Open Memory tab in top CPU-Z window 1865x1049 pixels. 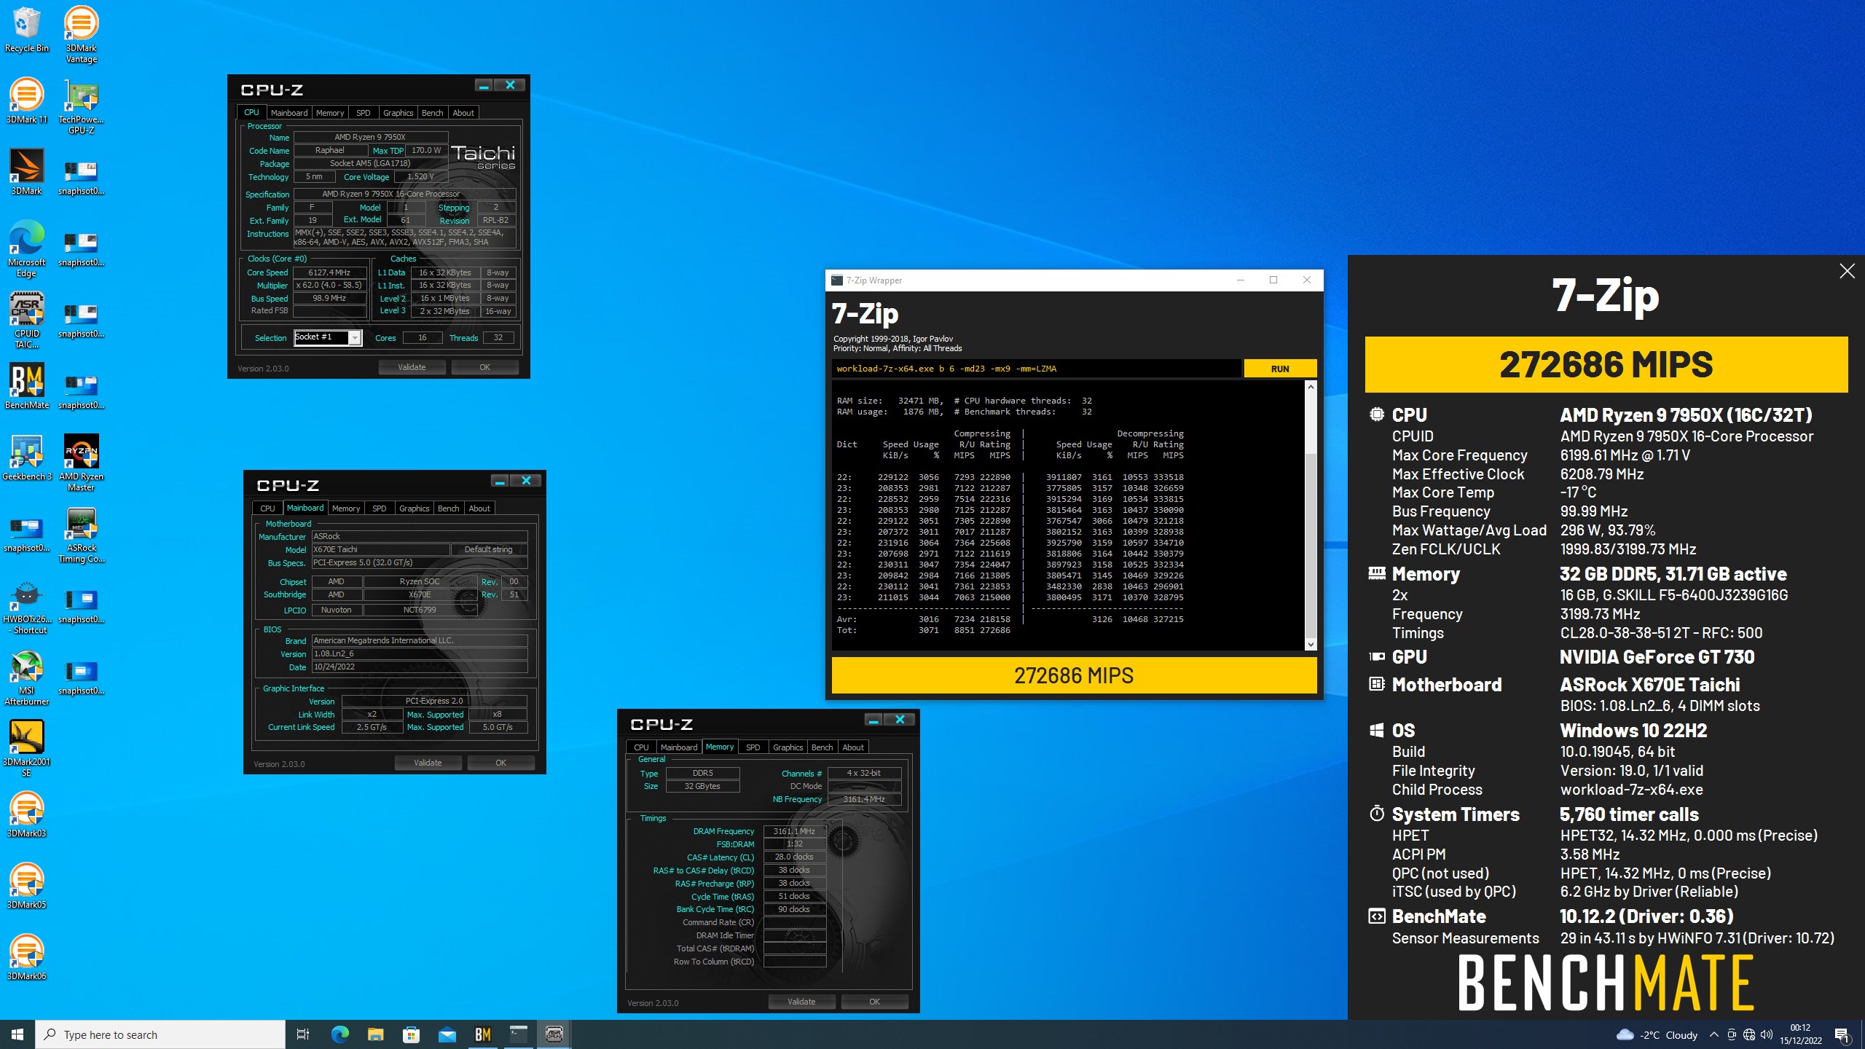tap(330, 113)
